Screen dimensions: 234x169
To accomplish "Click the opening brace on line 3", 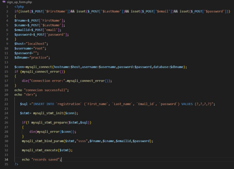I will tap(15, 16).
